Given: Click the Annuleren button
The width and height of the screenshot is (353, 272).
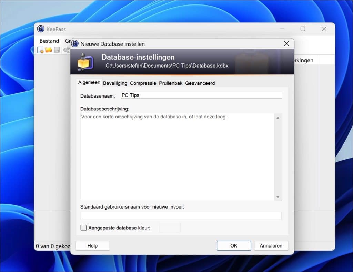Looking at the screenshot, I should 271,246.
